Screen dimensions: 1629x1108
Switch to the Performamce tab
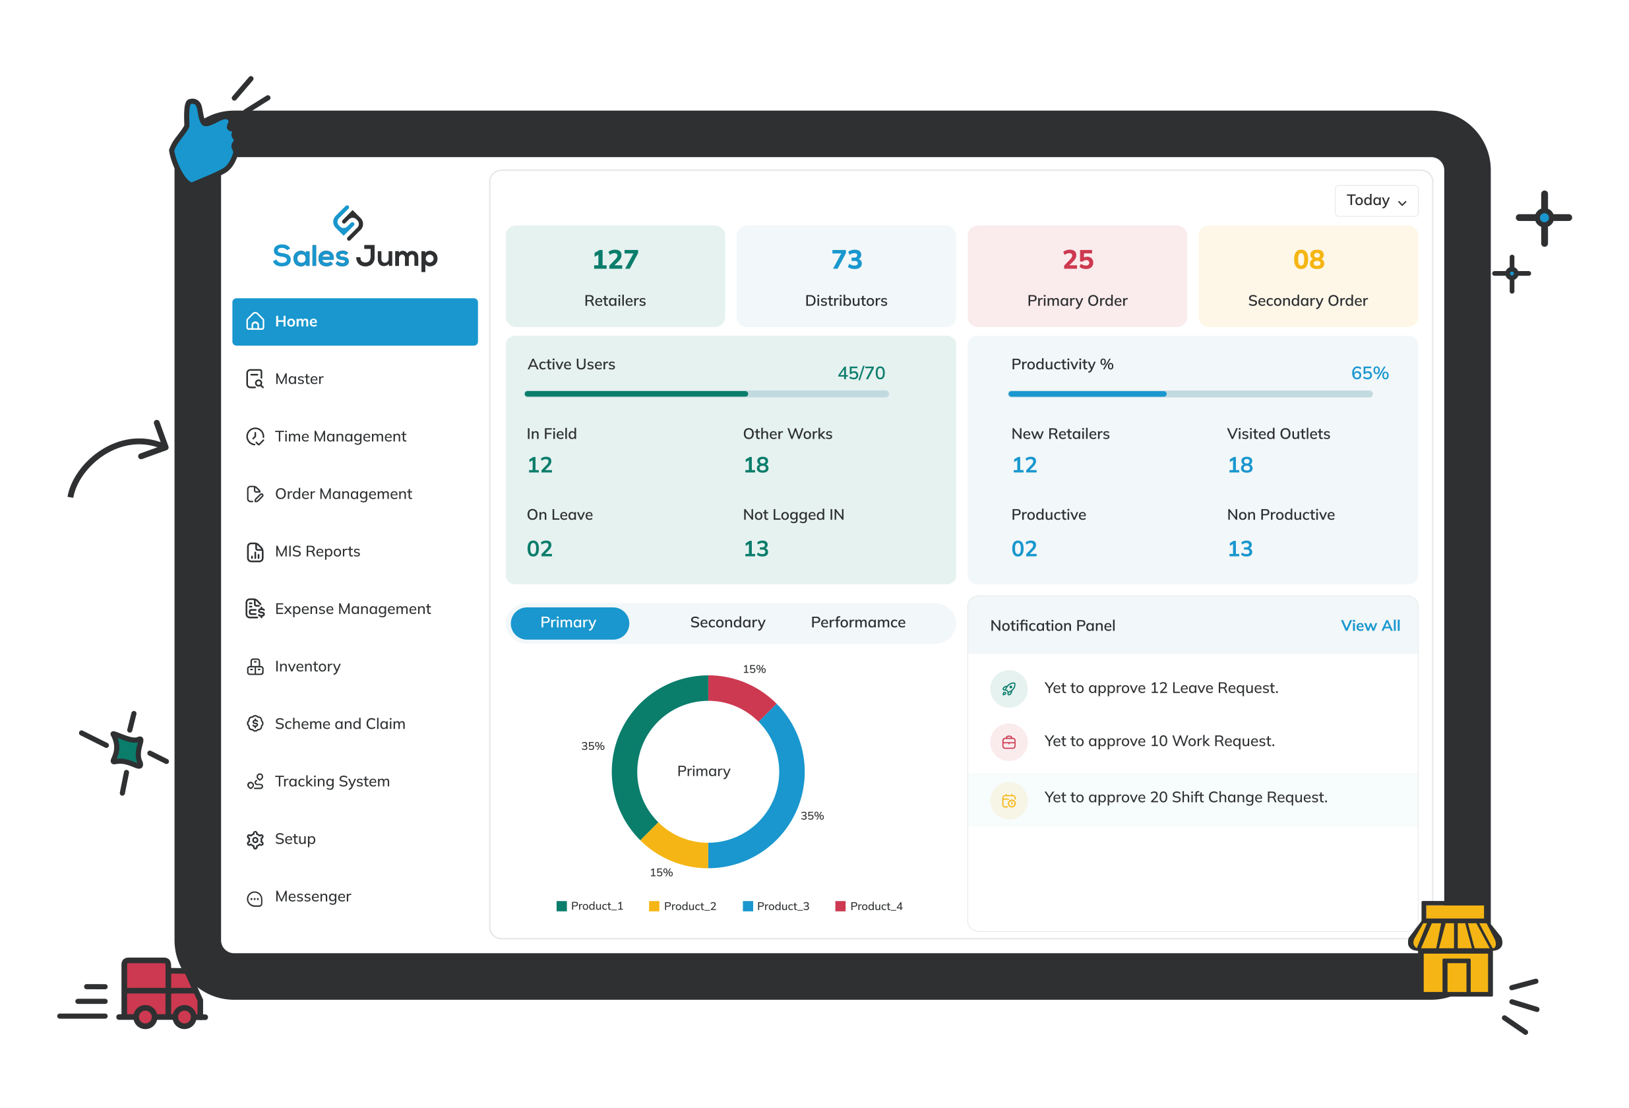857,623
